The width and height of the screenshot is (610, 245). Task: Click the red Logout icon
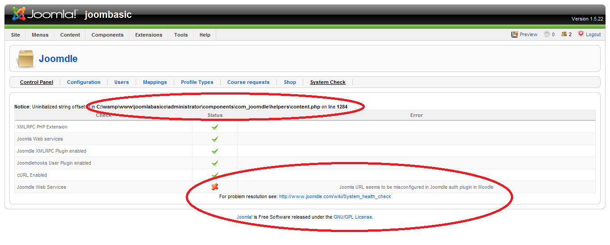pyautogui.click(x=581, y=34)
